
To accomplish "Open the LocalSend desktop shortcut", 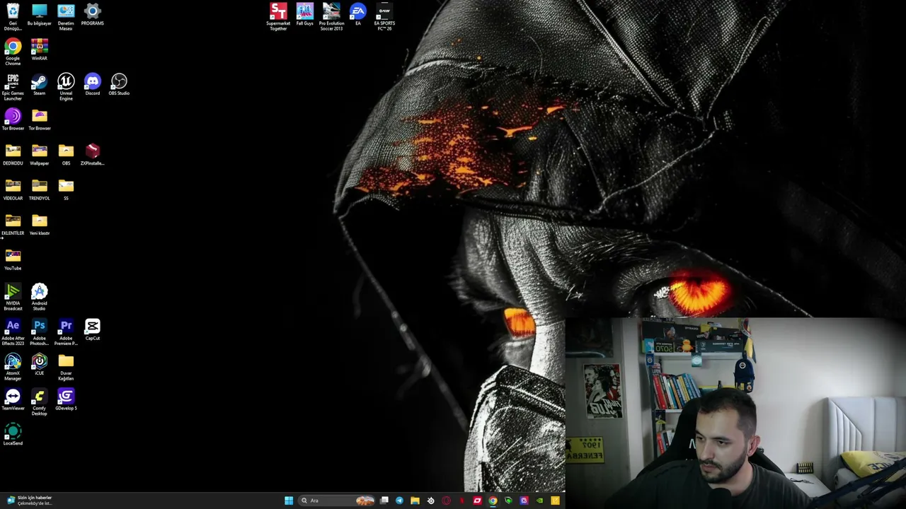I will click(13, 435).
